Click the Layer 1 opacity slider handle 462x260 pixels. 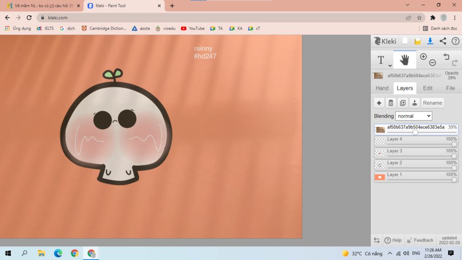point(454,180)
